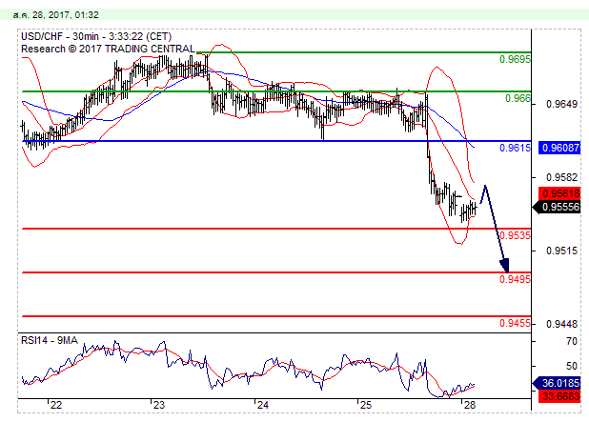Image resolution: width=589 pixels, height=422 pixels.
Task: Select the 'USD/CHF - 30min - 3:33:22 (CET)' title
Action: (96, 36)
